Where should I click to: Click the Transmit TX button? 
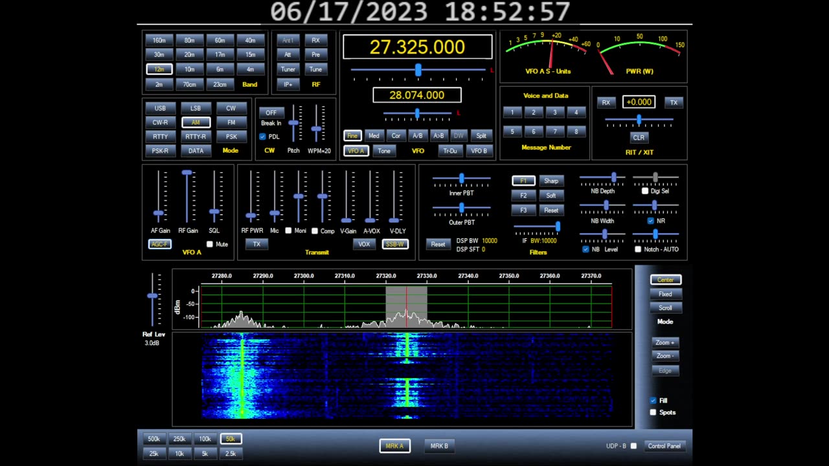coord(256,244)
